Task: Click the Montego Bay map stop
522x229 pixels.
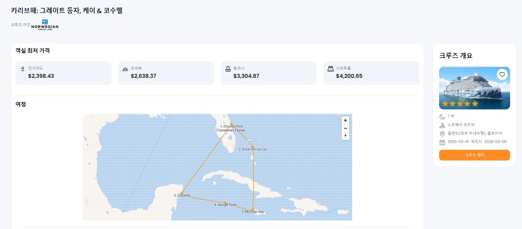Action: (x=253, y=209)
